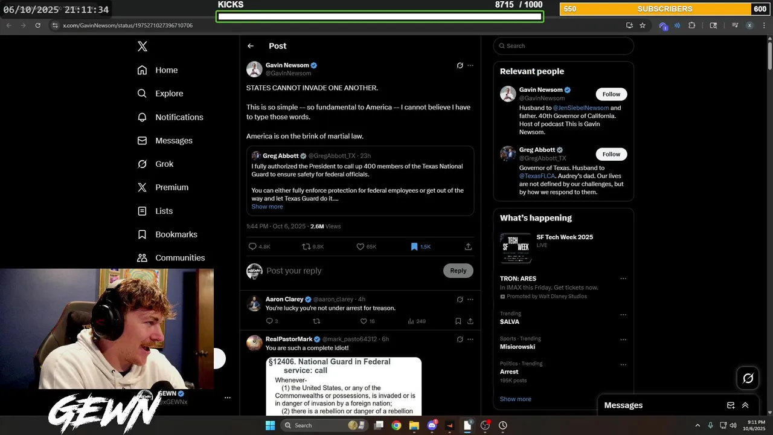Click install app icon in address bar
Viewport: 773px width, 435px height.
click(629, 25)
